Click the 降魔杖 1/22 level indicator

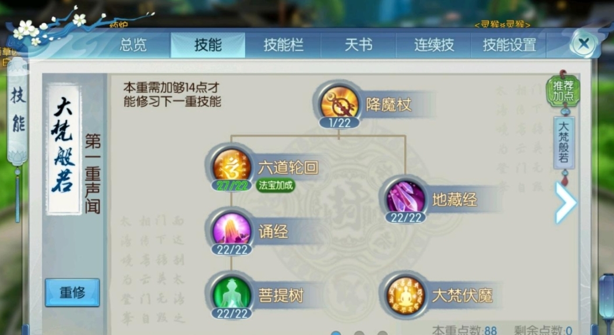(340, 123)
